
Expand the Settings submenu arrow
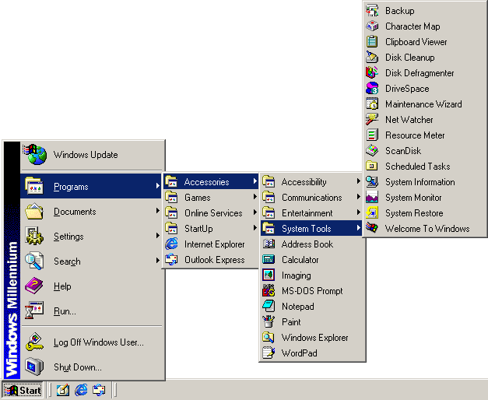point(157,236)
